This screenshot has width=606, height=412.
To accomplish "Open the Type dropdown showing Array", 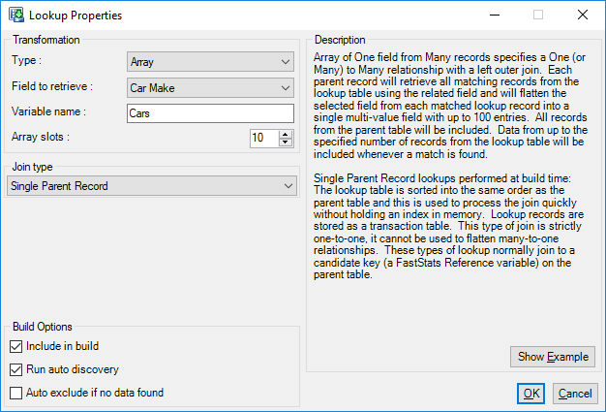I will tap(210, 61).
